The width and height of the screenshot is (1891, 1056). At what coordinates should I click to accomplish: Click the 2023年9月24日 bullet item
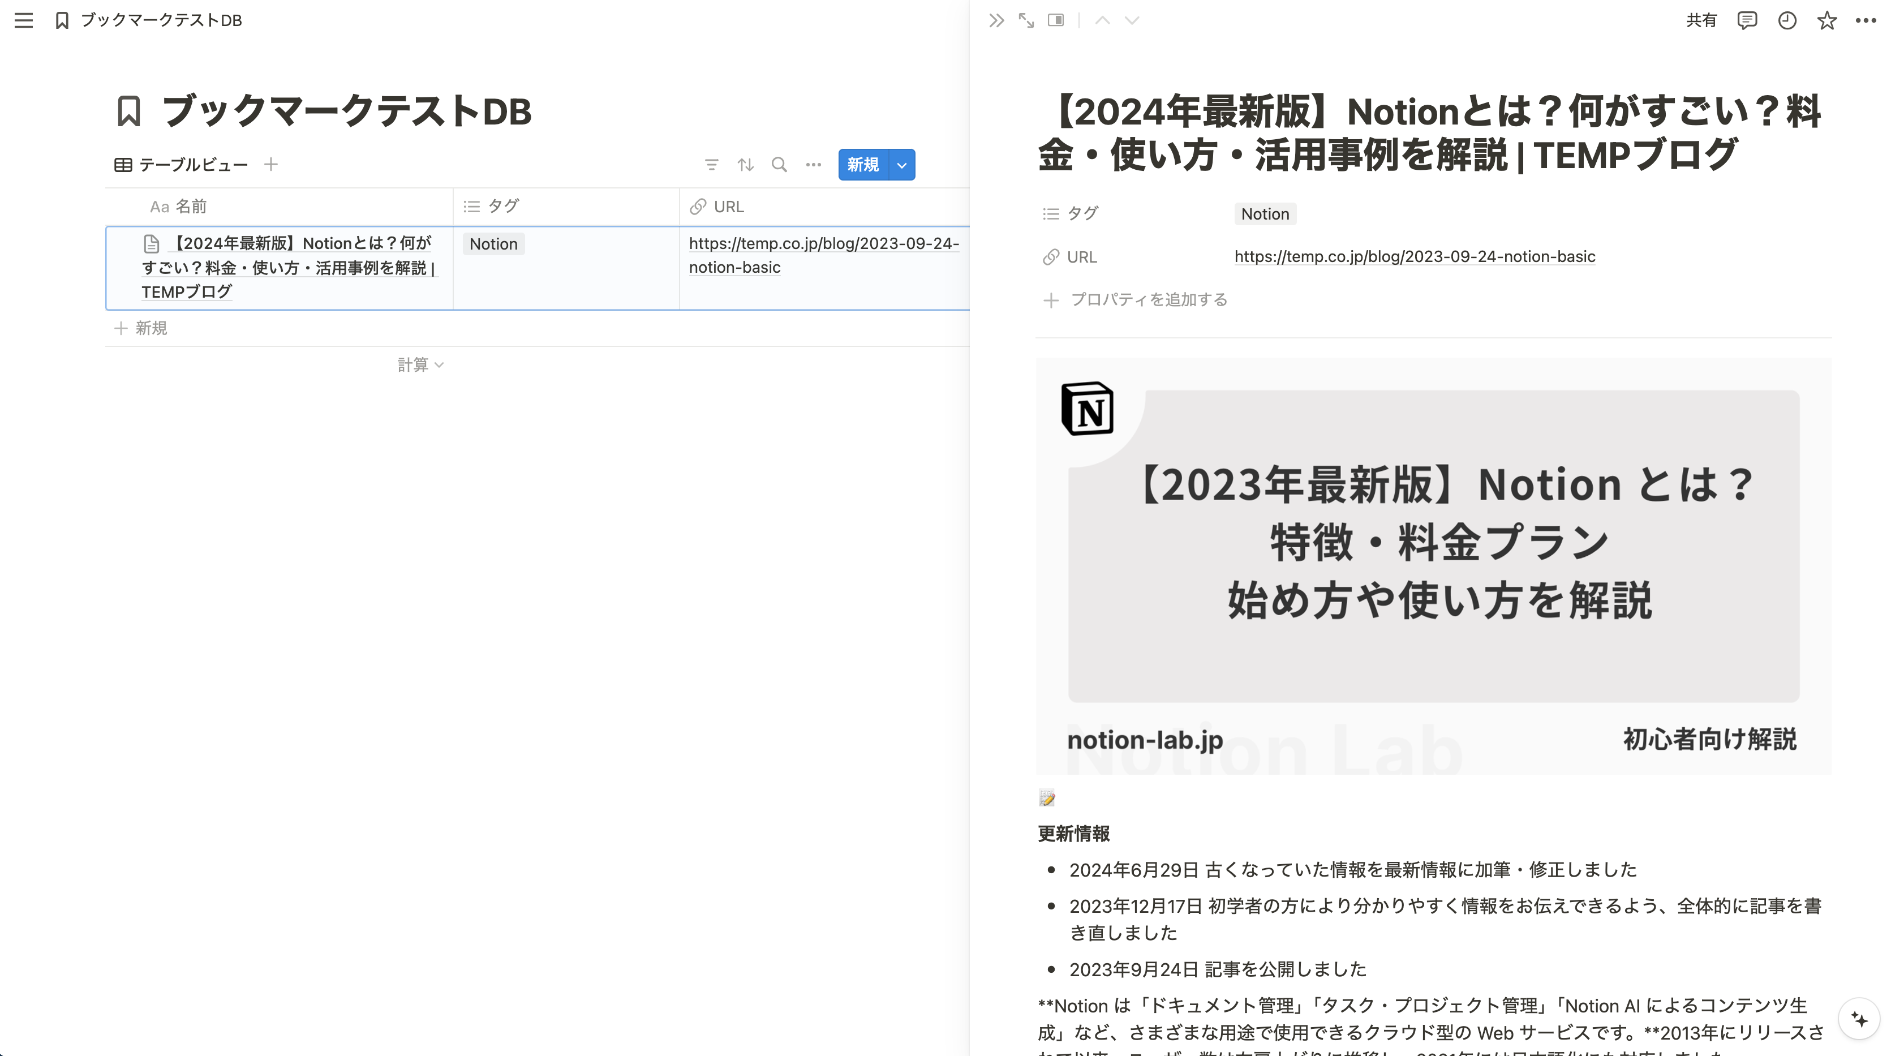pos(1218,969)
